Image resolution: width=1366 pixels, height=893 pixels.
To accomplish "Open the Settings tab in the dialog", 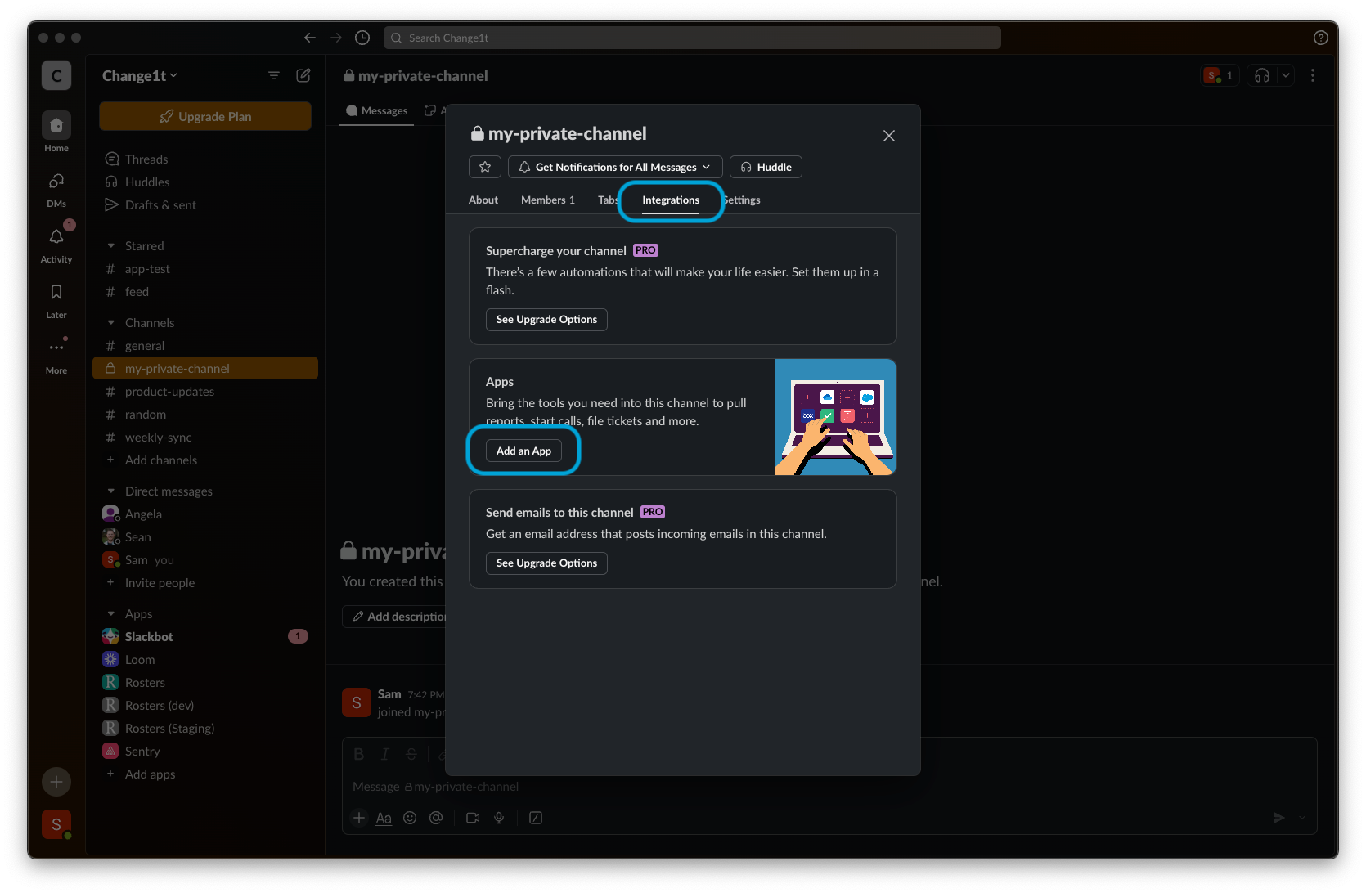I will (x=743, y=200).
